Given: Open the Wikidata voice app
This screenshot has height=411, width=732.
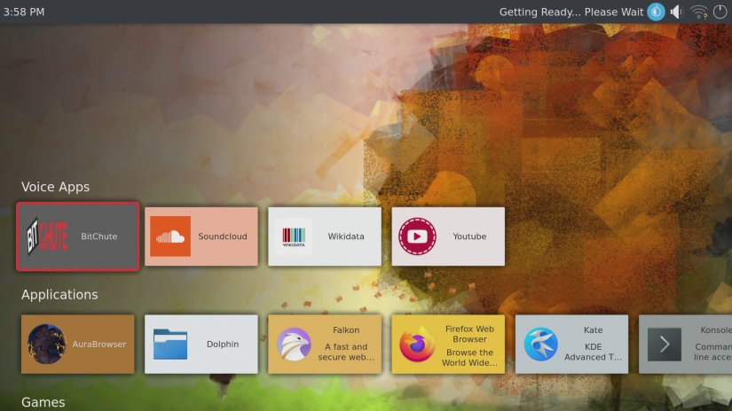Looking at the screenshot, I should pyautogui.click(x=325, y=237).
